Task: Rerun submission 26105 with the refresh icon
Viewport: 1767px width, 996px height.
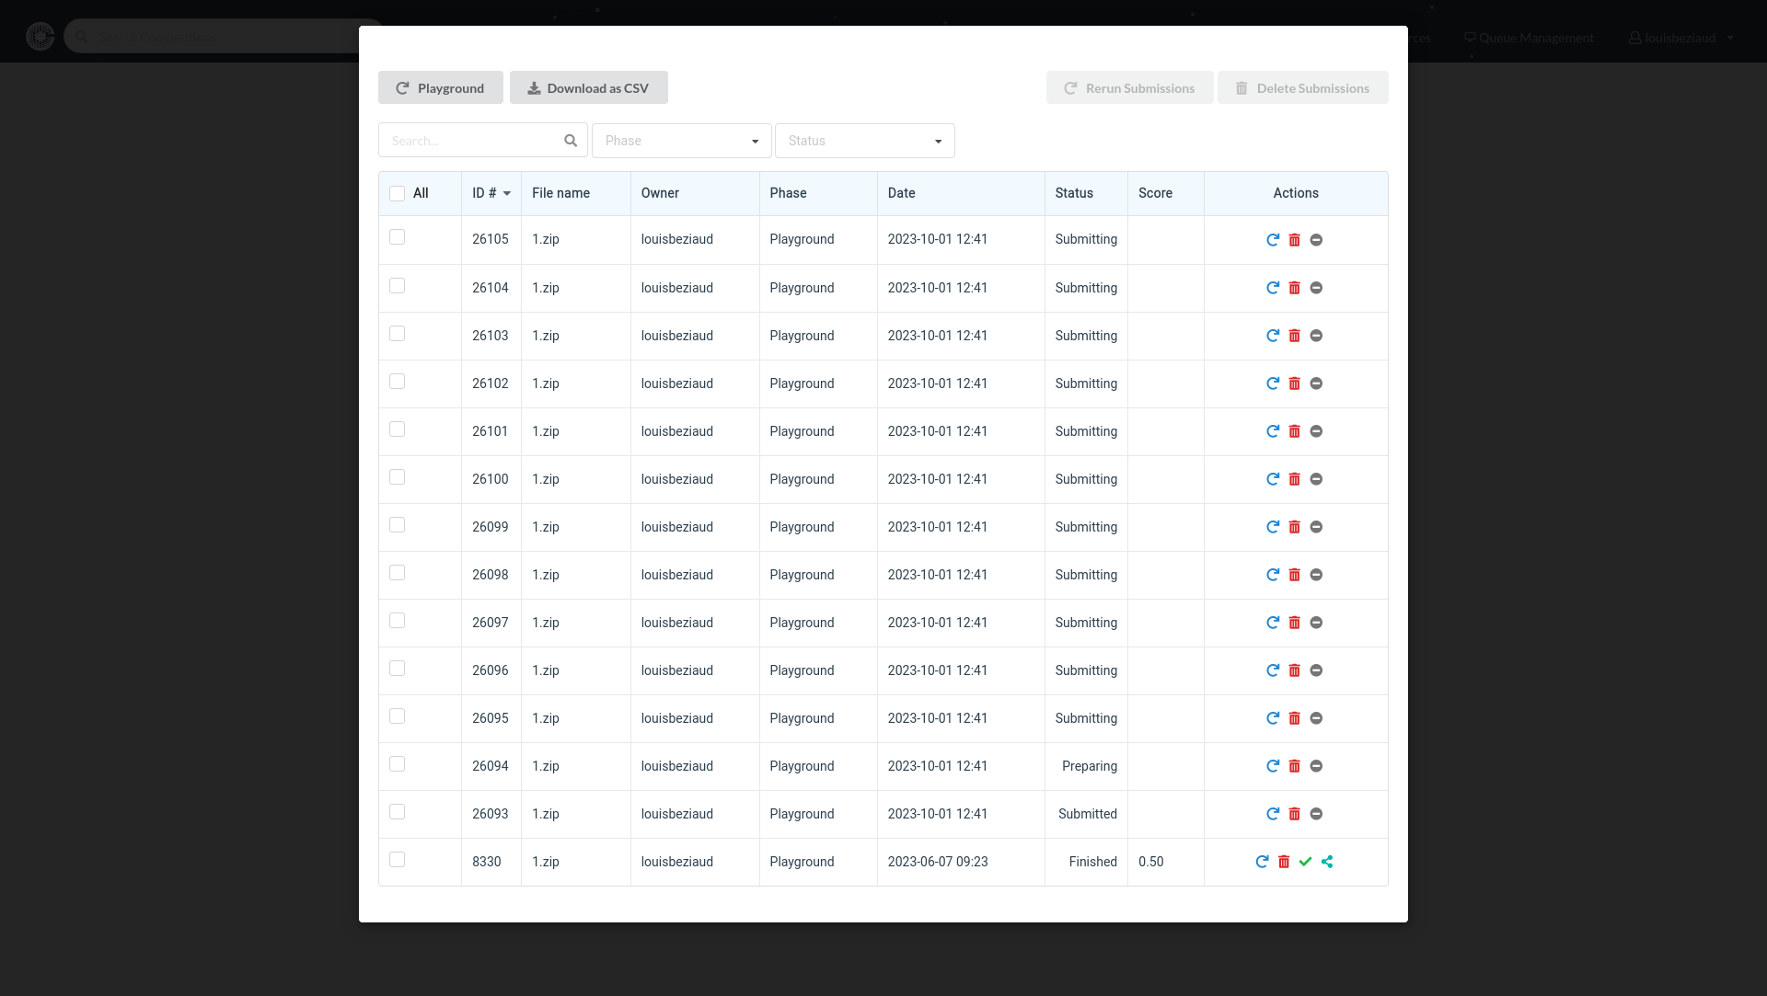Action: click(x=1273, y=240)
